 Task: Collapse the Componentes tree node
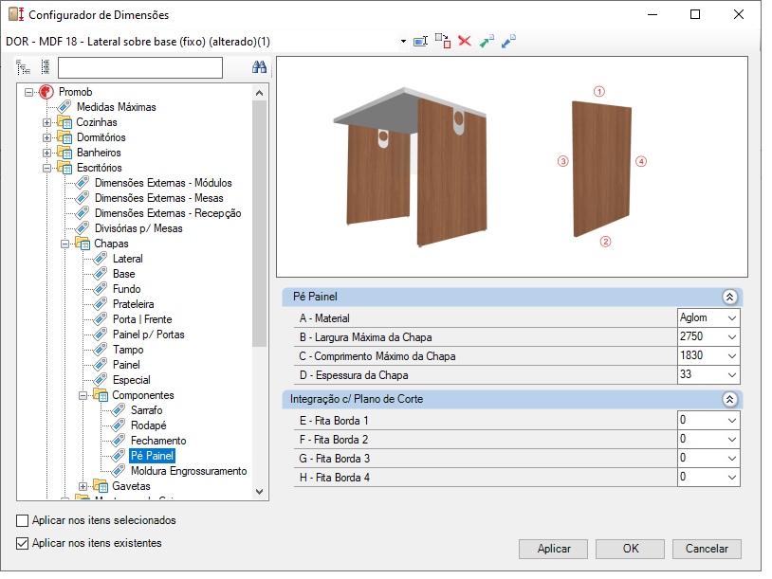(83, 395)
